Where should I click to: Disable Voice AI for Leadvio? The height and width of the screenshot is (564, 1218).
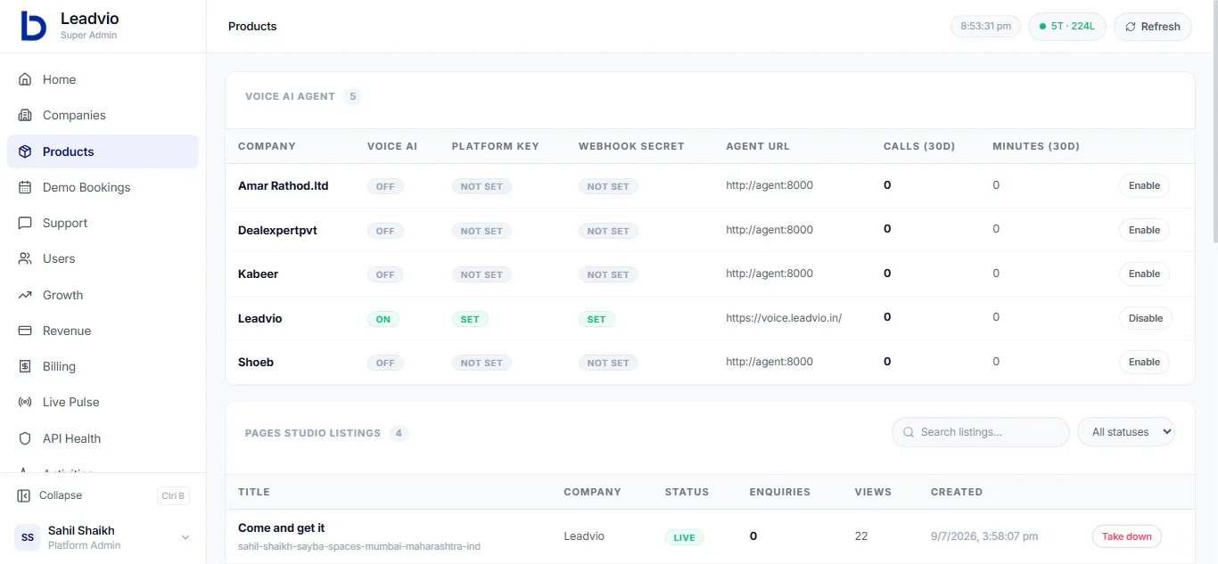[1145, 318]
